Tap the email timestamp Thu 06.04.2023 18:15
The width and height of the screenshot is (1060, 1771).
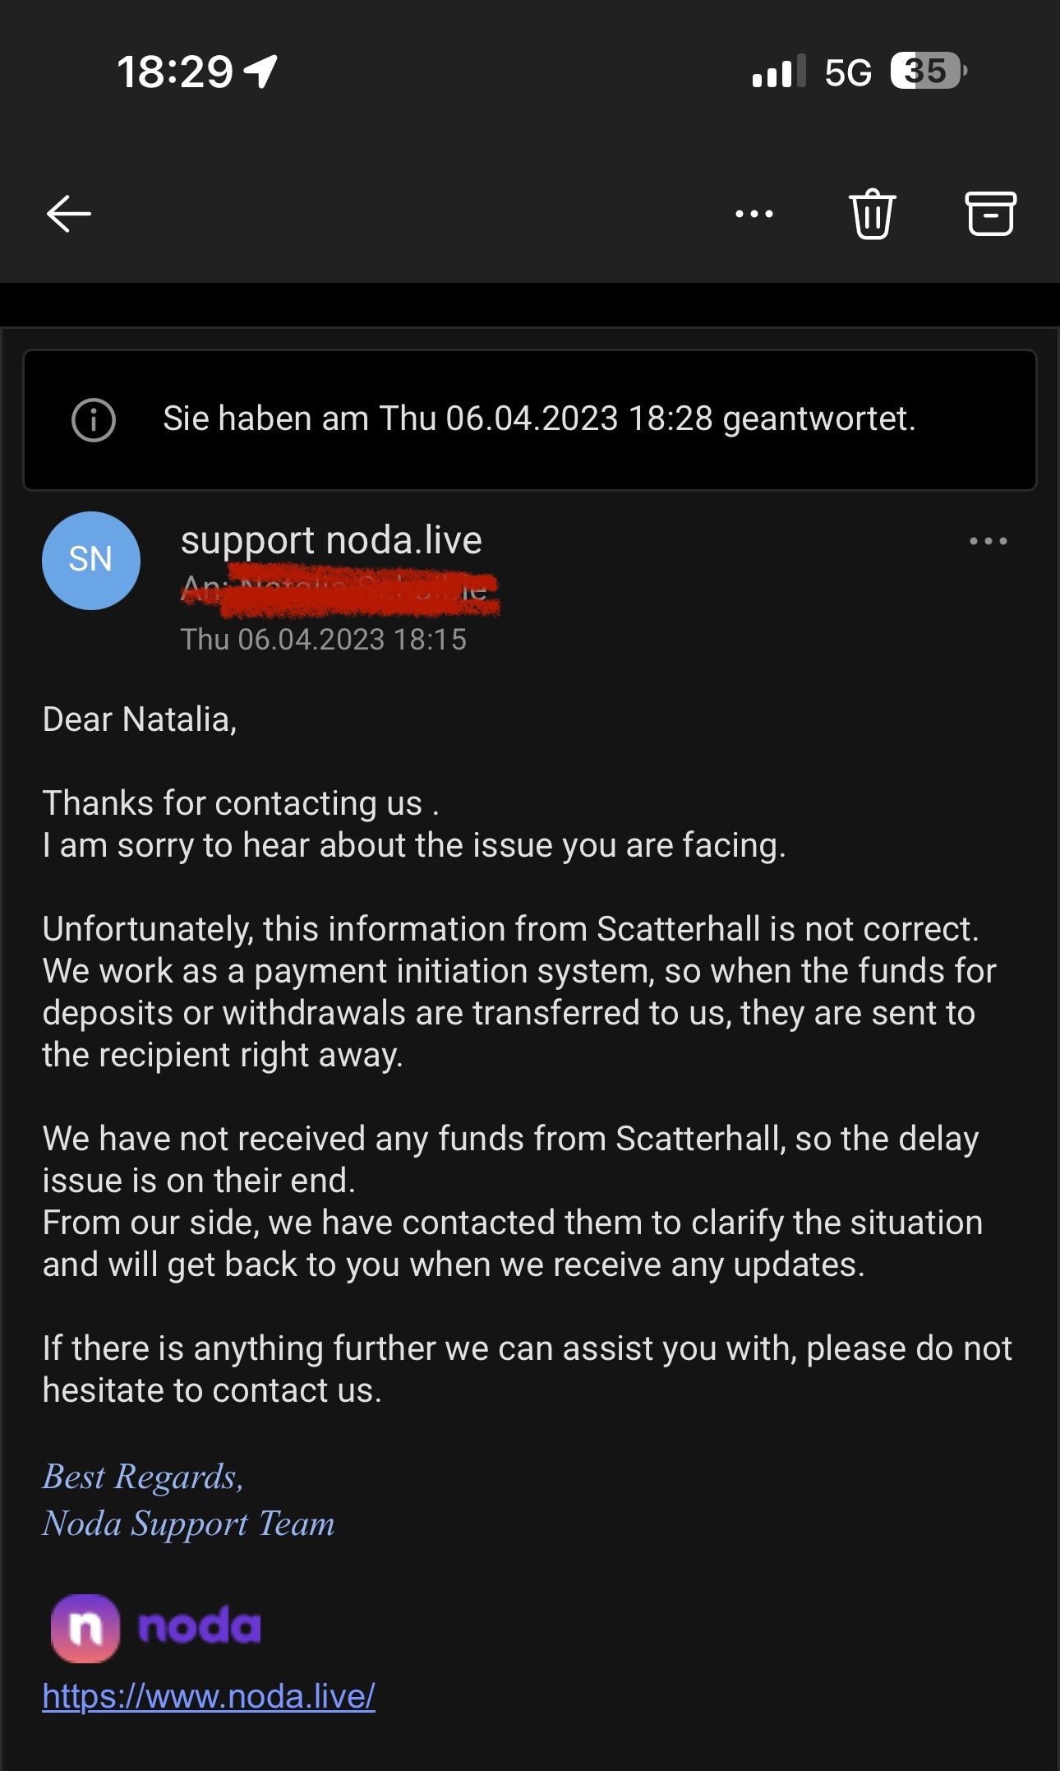[x=323, y=639]
